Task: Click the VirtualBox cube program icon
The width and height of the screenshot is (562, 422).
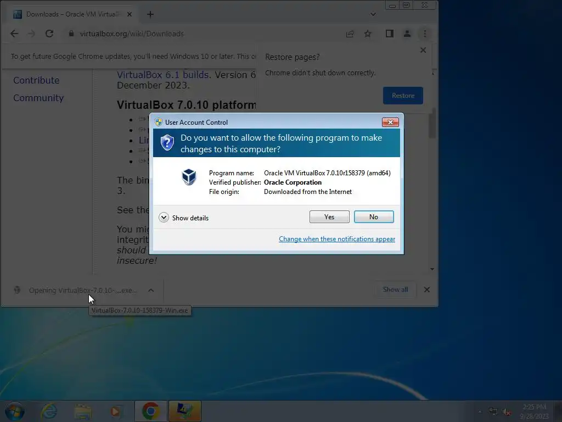Action: [189, 177]
